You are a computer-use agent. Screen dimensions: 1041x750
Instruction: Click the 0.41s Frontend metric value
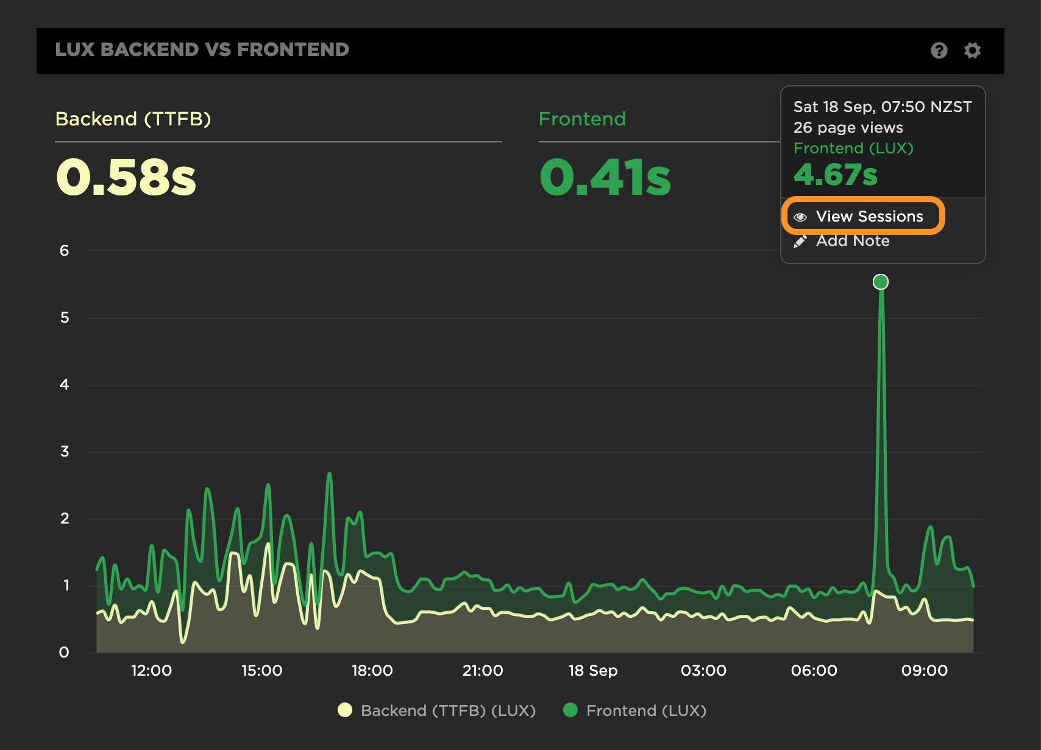(x=605, y=178)
